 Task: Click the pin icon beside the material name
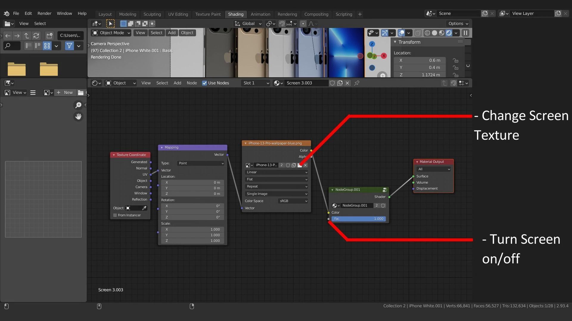tap(357, 83)
